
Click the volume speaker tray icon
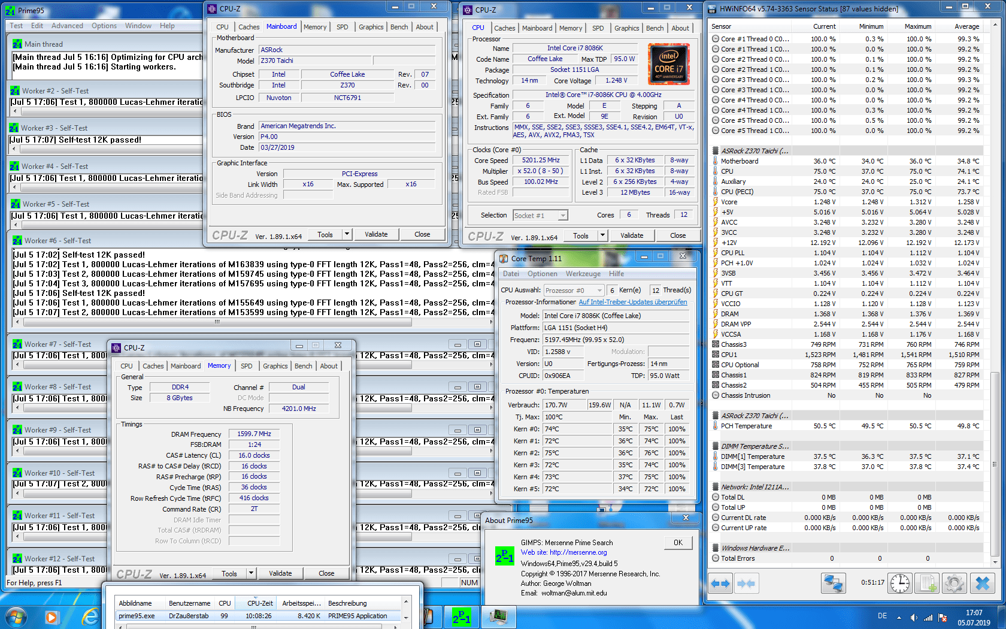click(914, 618)
